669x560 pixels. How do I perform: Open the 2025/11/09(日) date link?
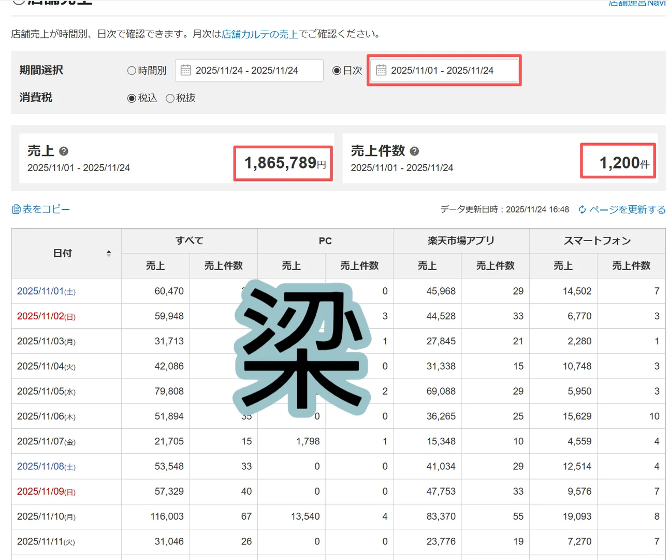click(46, 492)
